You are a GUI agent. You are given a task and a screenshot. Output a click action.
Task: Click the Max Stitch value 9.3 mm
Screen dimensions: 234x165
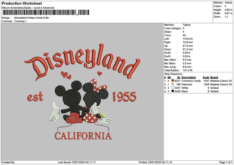point(187,60)
